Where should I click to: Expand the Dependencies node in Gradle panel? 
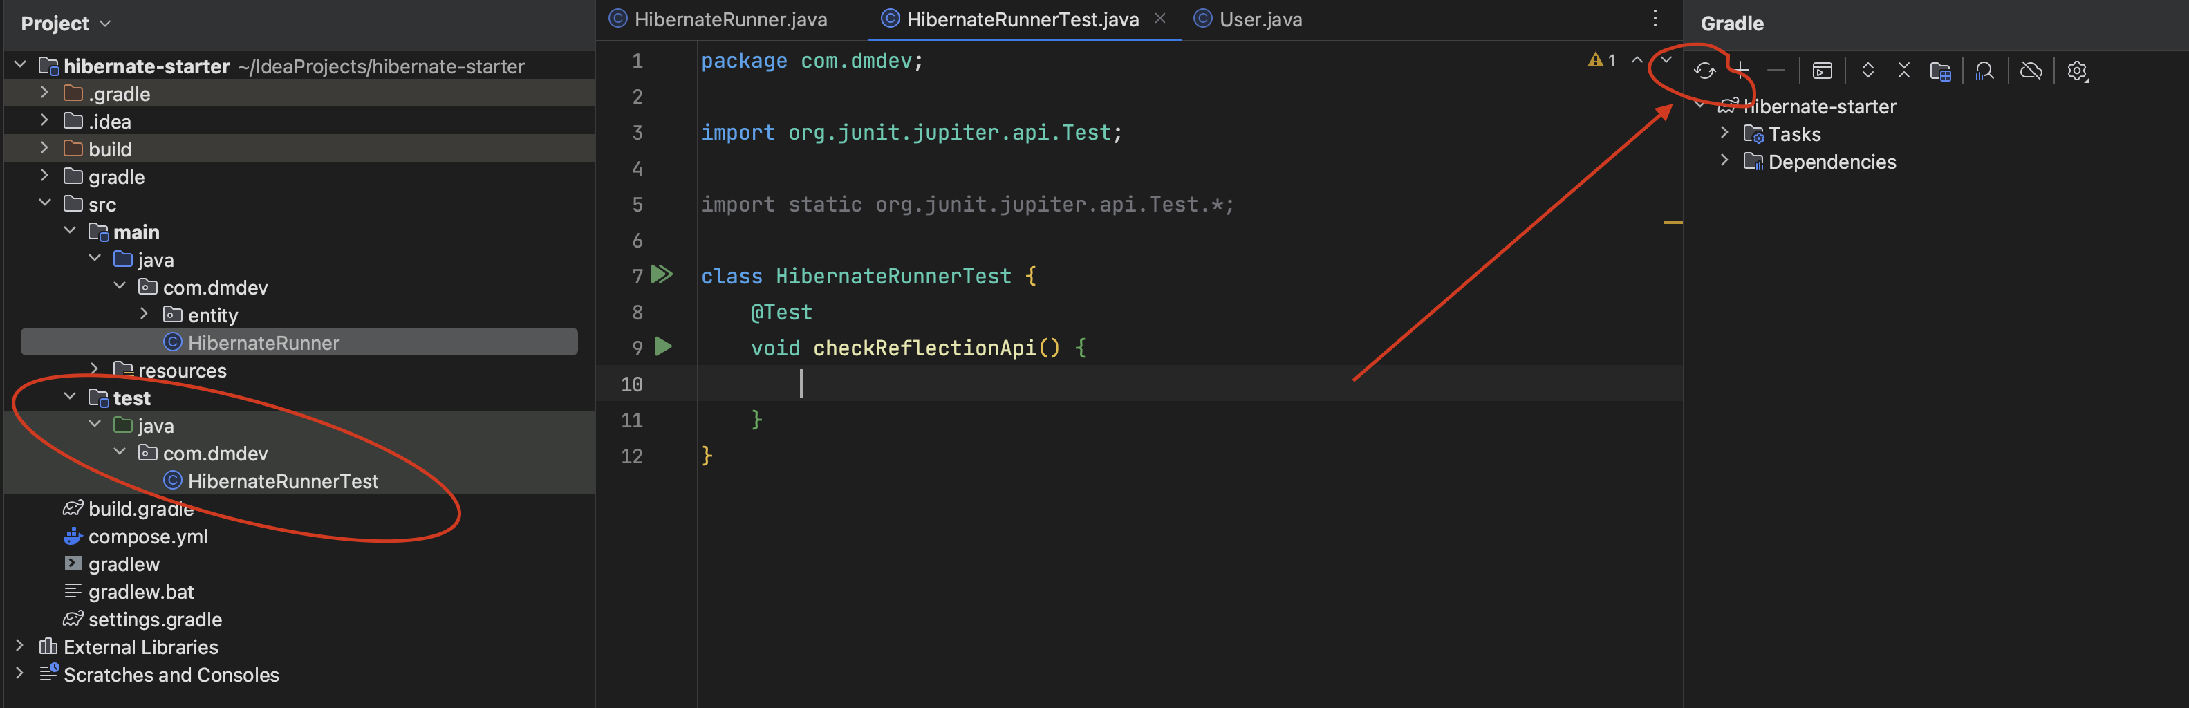coord(1725,160)
